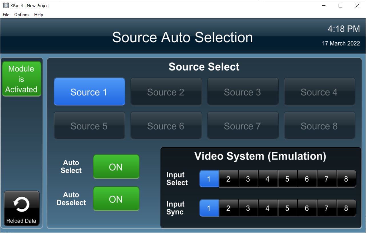
Task: Select Source 2
Action: pyautogui.click(x=166, y=92)
